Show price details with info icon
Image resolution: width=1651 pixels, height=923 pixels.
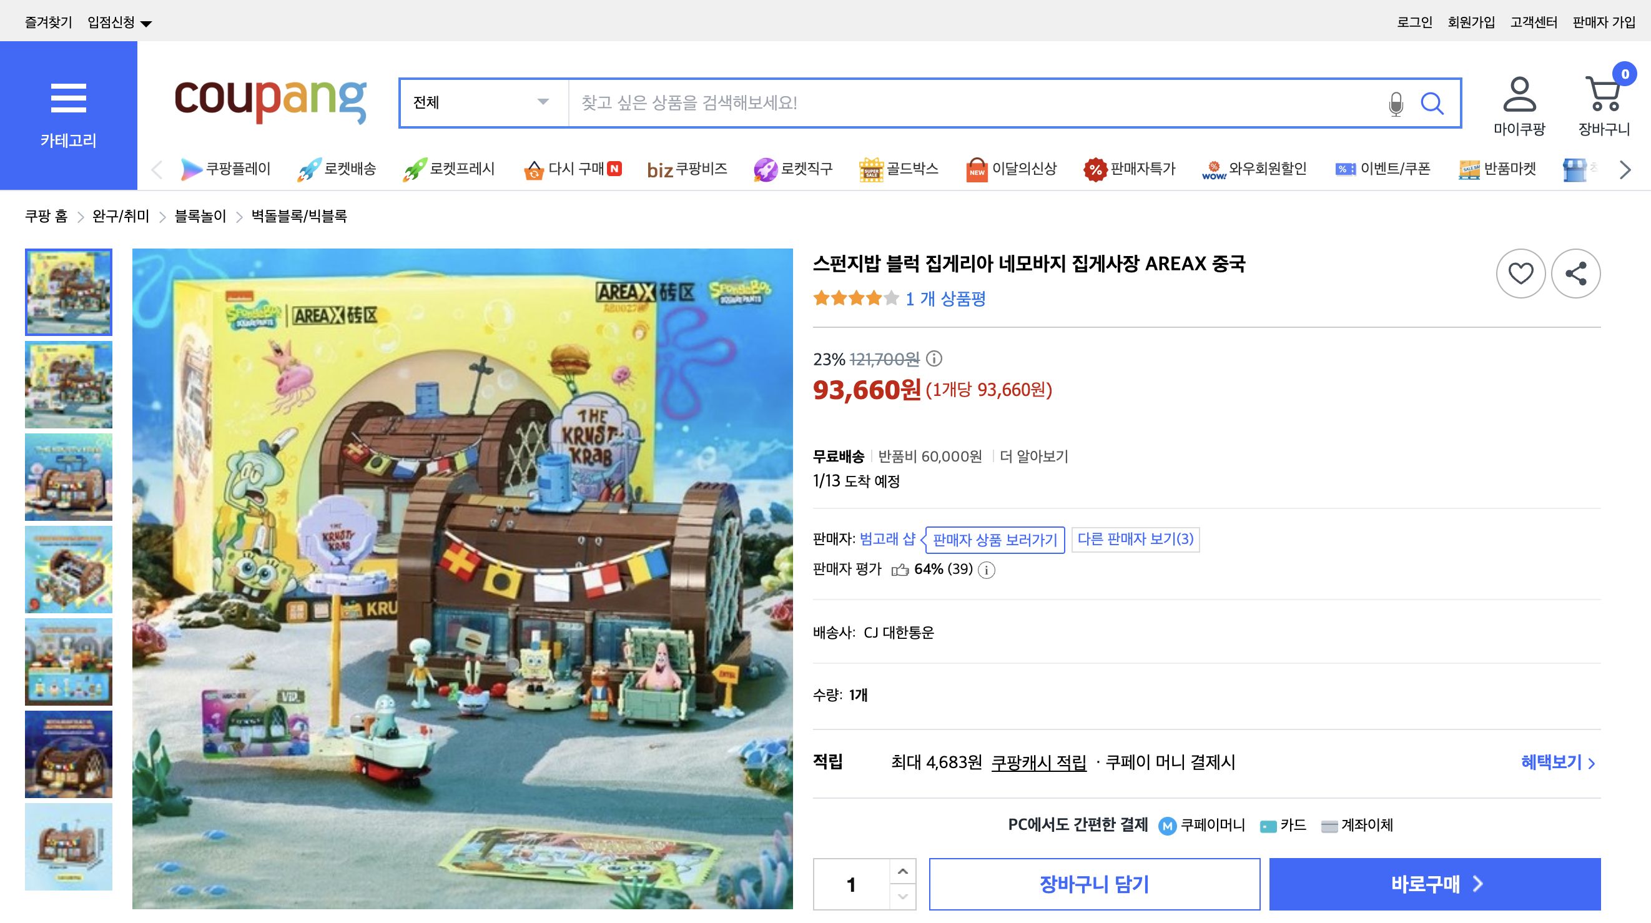click(933, 360)
